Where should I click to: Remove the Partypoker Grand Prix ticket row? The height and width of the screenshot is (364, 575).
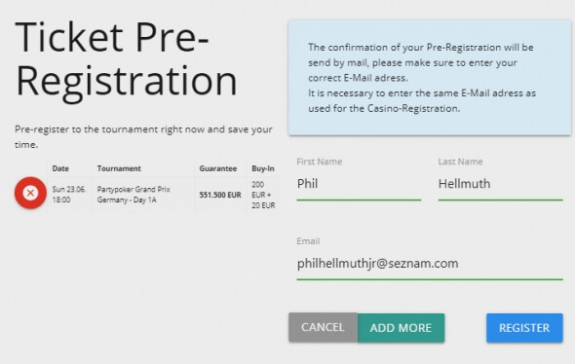30,193
